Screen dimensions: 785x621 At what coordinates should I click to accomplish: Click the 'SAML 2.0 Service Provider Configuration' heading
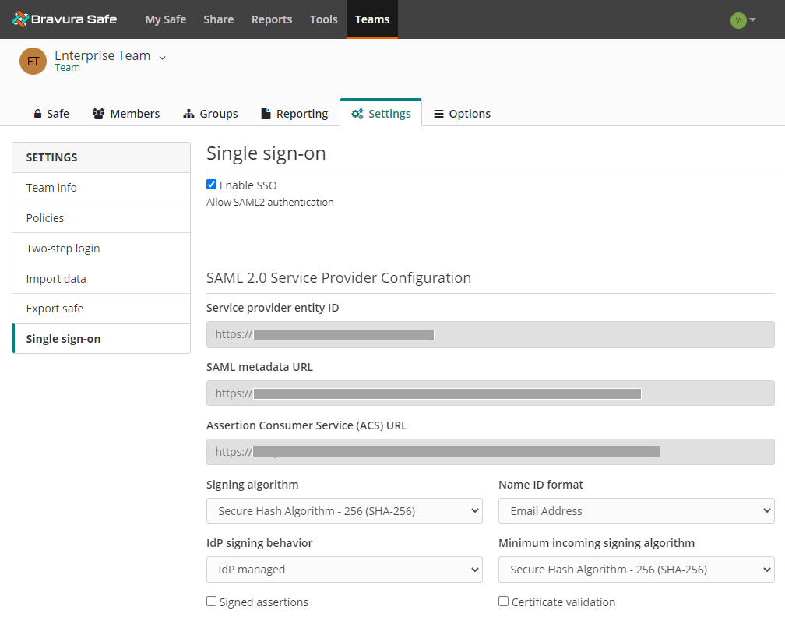339,277
